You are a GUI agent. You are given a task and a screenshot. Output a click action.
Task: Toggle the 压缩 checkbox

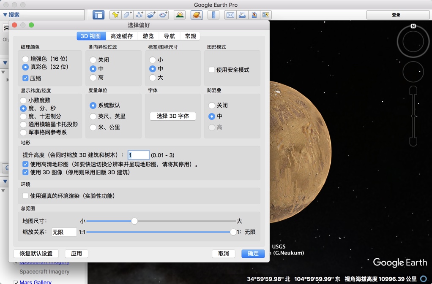(x=25, y=78)
